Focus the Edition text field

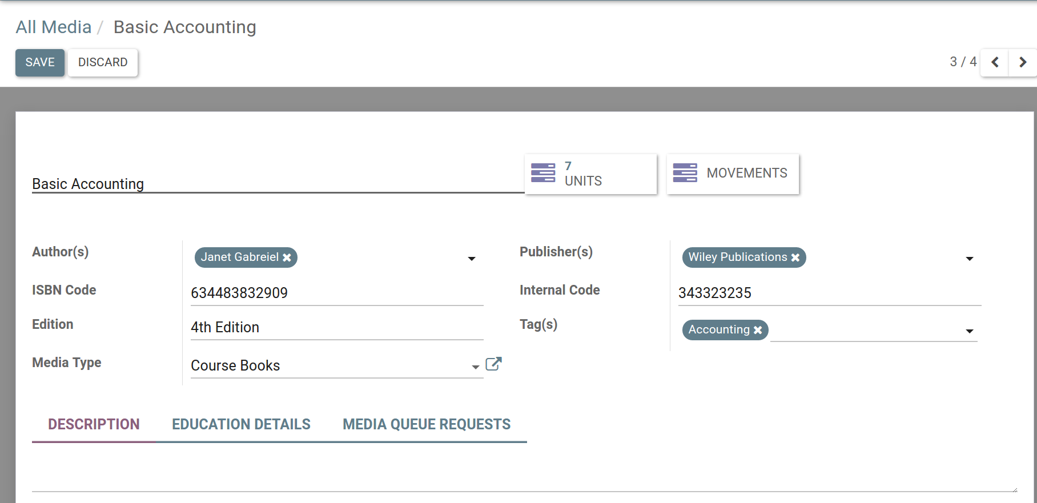click(x=337, y=327)
